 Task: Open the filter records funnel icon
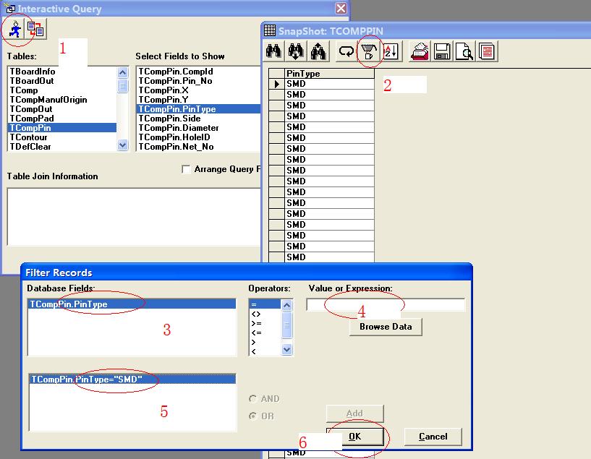[368, 51]
